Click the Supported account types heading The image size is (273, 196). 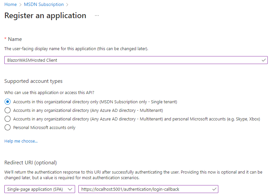(33, 81)
